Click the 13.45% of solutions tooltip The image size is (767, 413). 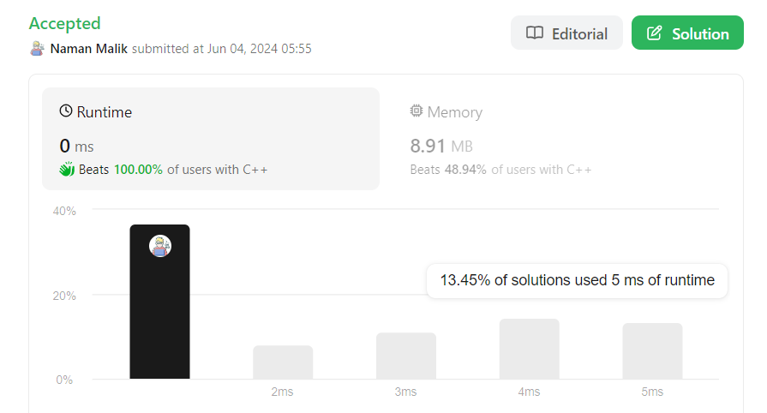[x=577, y=280]
